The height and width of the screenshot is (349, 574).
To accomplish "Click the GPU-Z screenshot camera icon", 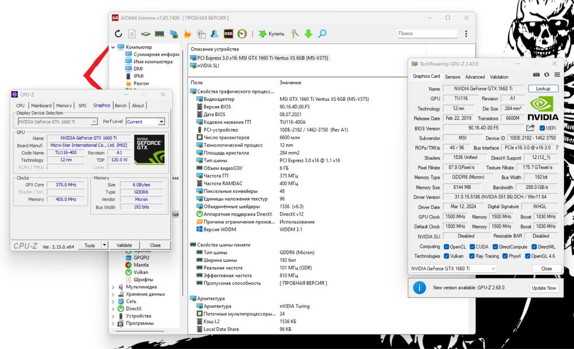I will click(536, 74).
